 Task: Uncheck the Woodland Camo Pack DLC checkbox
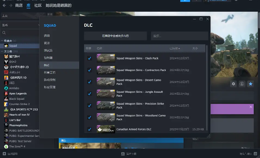(x=89, y=117)
